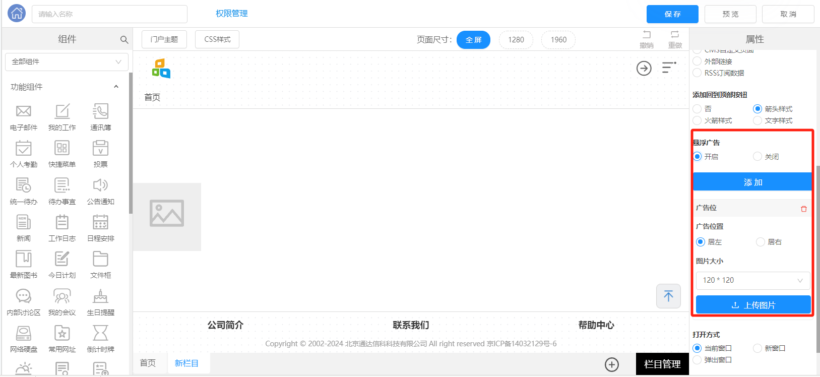
Task: Set 悬浮广告 to 关闭
Action: [x=758, y=157]
